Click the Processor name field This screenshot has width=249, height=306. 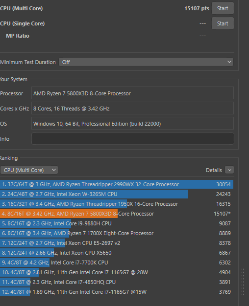point(132,93)
